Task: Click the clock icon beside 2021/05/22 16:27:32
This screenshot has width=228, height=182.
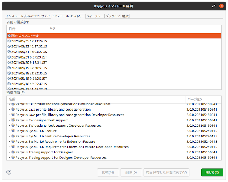Action: pos(9,46)
